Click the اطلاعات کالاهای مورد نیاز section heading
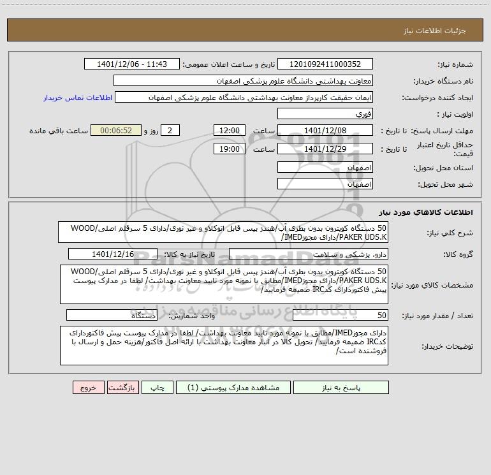Screen dimensions: 491x475 tap(425, 212)
